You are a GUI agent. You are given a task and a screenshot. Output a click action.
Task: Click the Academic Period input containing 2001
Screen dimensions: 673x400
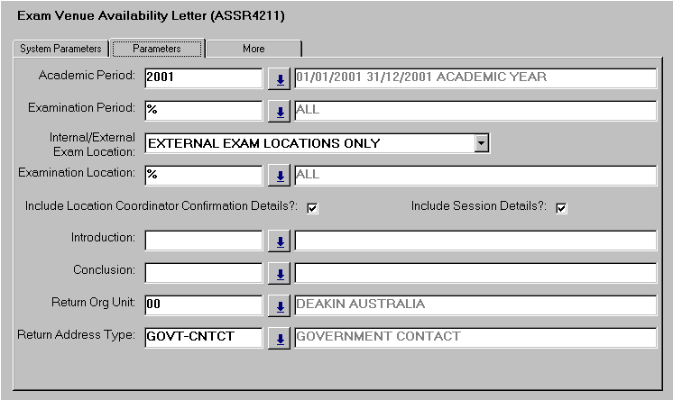202,78
